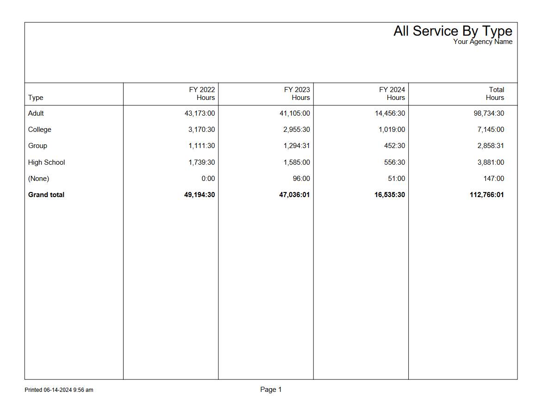Screen dimensions: 542x415
Task: Click the Printed 06-14-2024 timestamp
Action: pyautogui.click(x=60, y=390)
